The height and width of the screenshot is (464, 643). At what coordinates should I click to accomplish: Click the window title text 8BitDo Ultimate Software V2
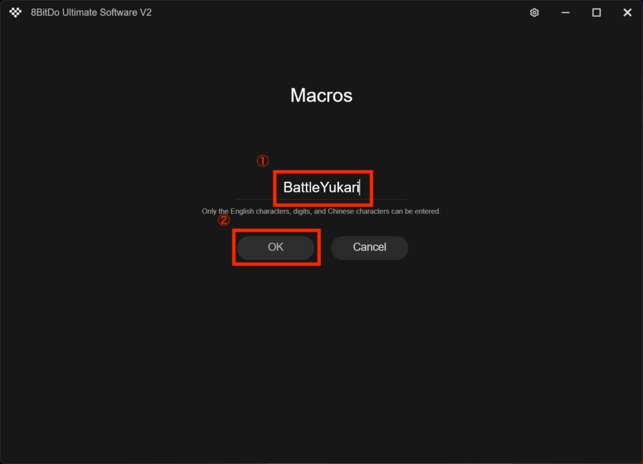(x=91, y=13)
